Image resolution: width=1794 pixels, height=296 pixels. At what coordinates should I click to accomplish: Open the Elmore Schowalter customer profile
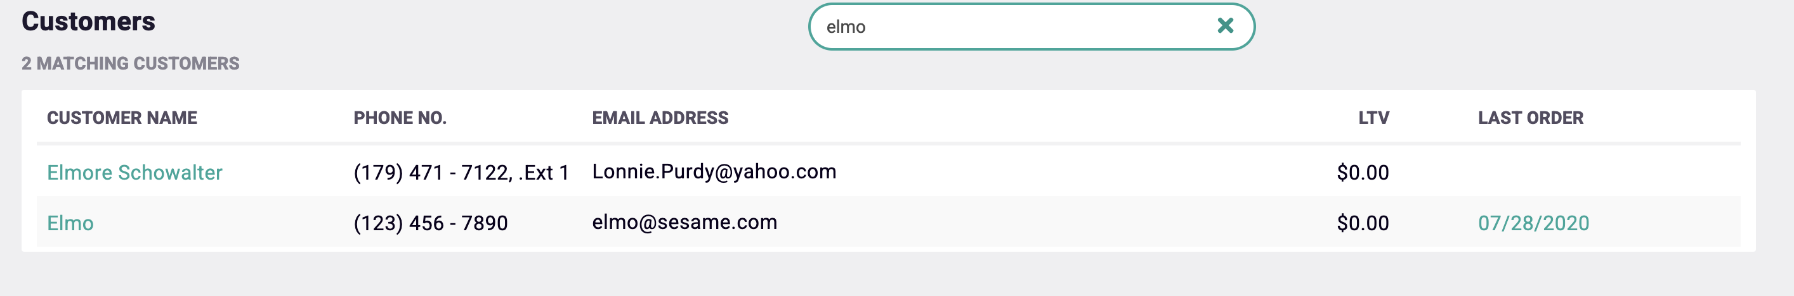134,172
